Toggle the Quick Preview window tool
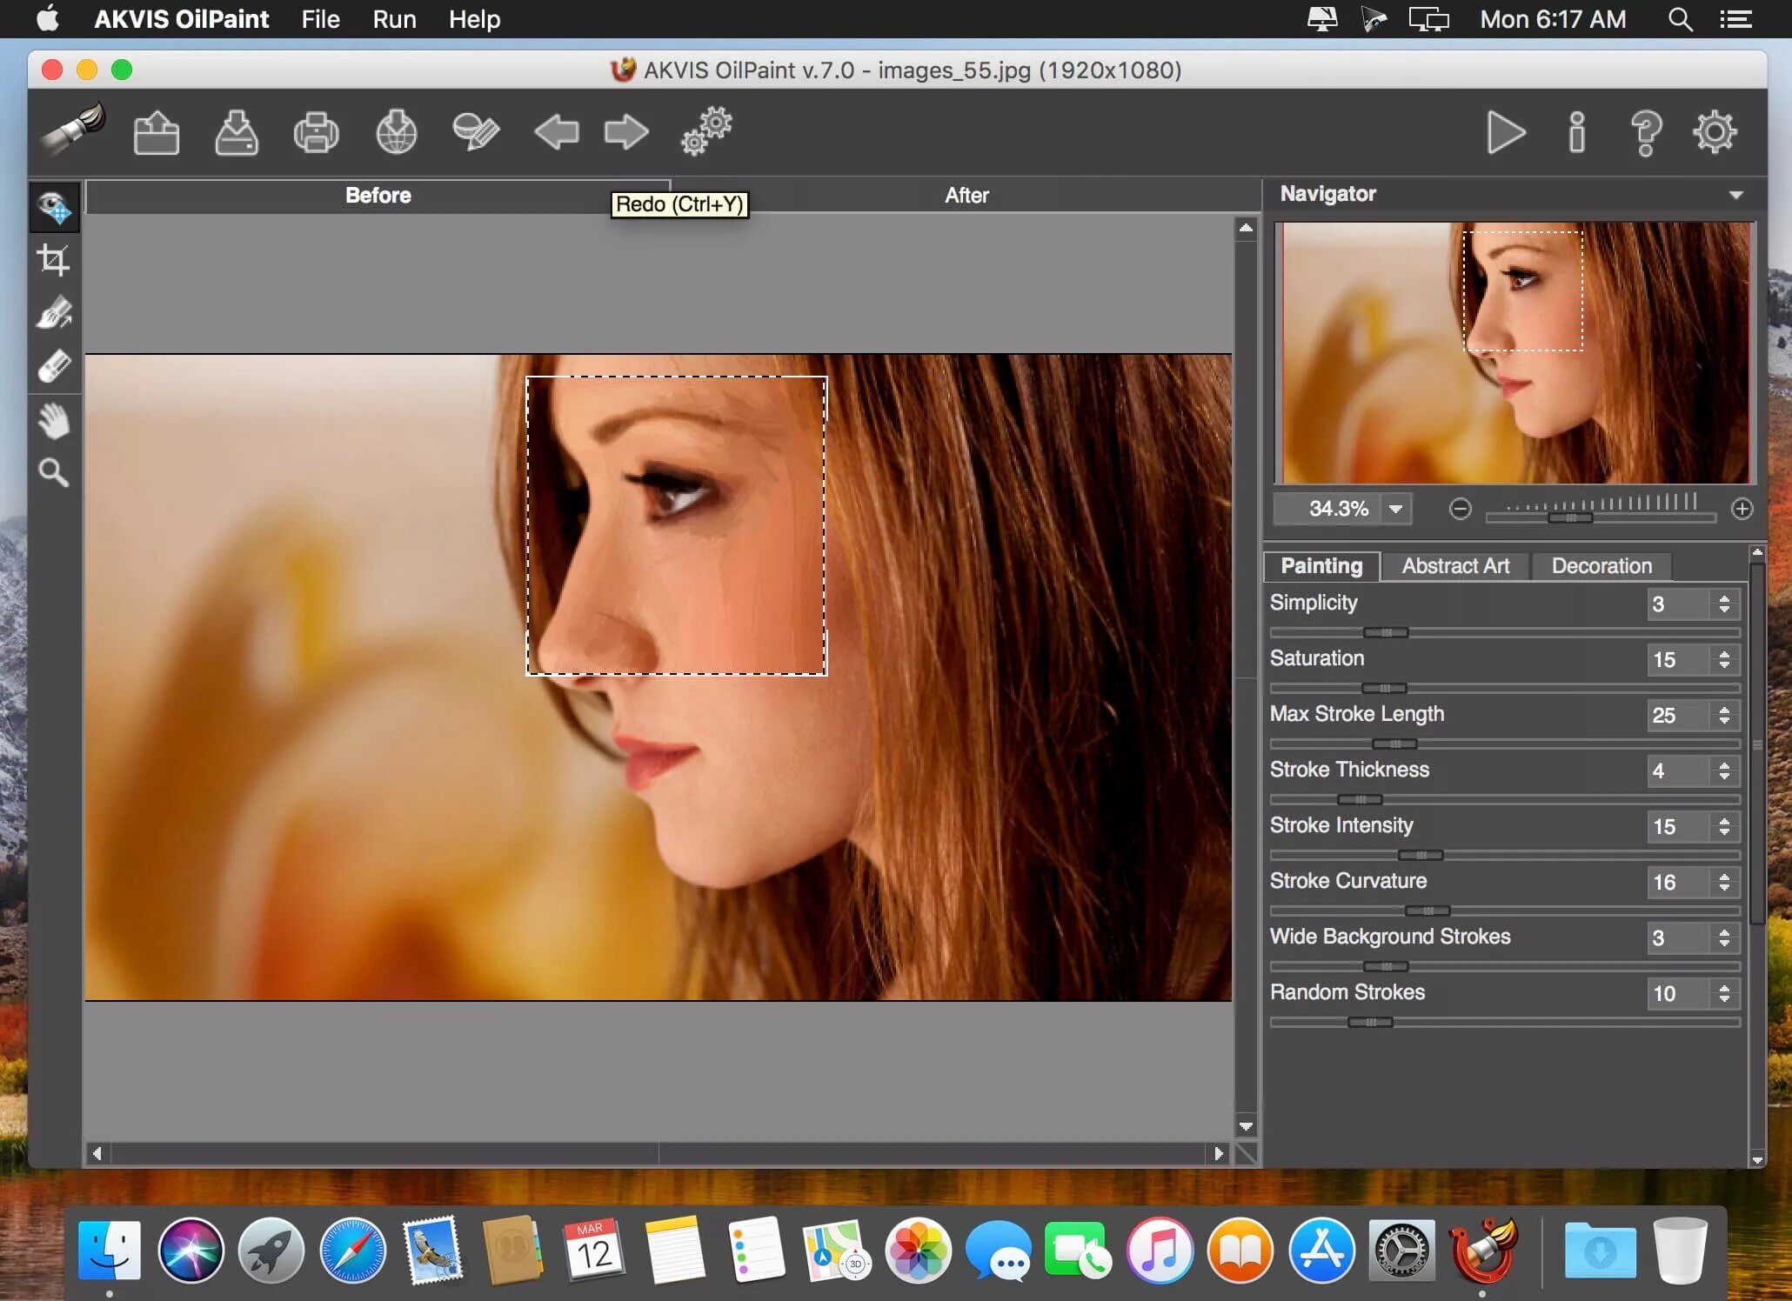This screenshot has width=1792, height=1301. [54, 208]
